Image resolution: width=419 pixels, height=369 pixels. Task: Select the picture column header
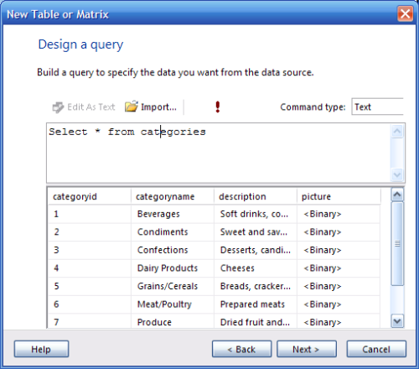click(x=339, y=196)
